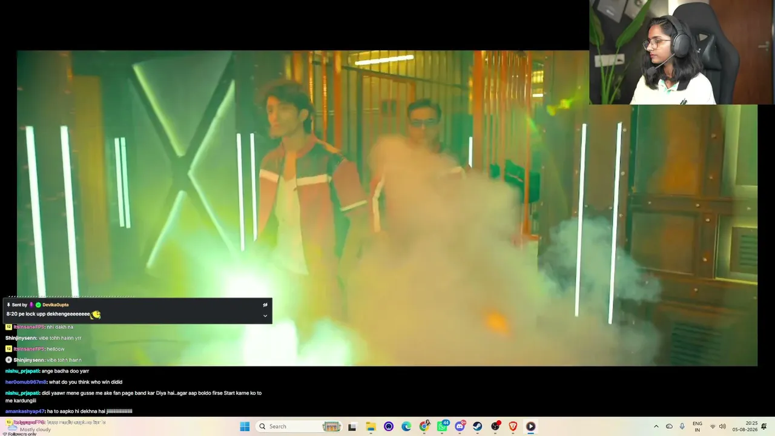775x436 pixels.
Task: Click the DevikaGupta username in the pinned message
Action: [x=55, y=305]
